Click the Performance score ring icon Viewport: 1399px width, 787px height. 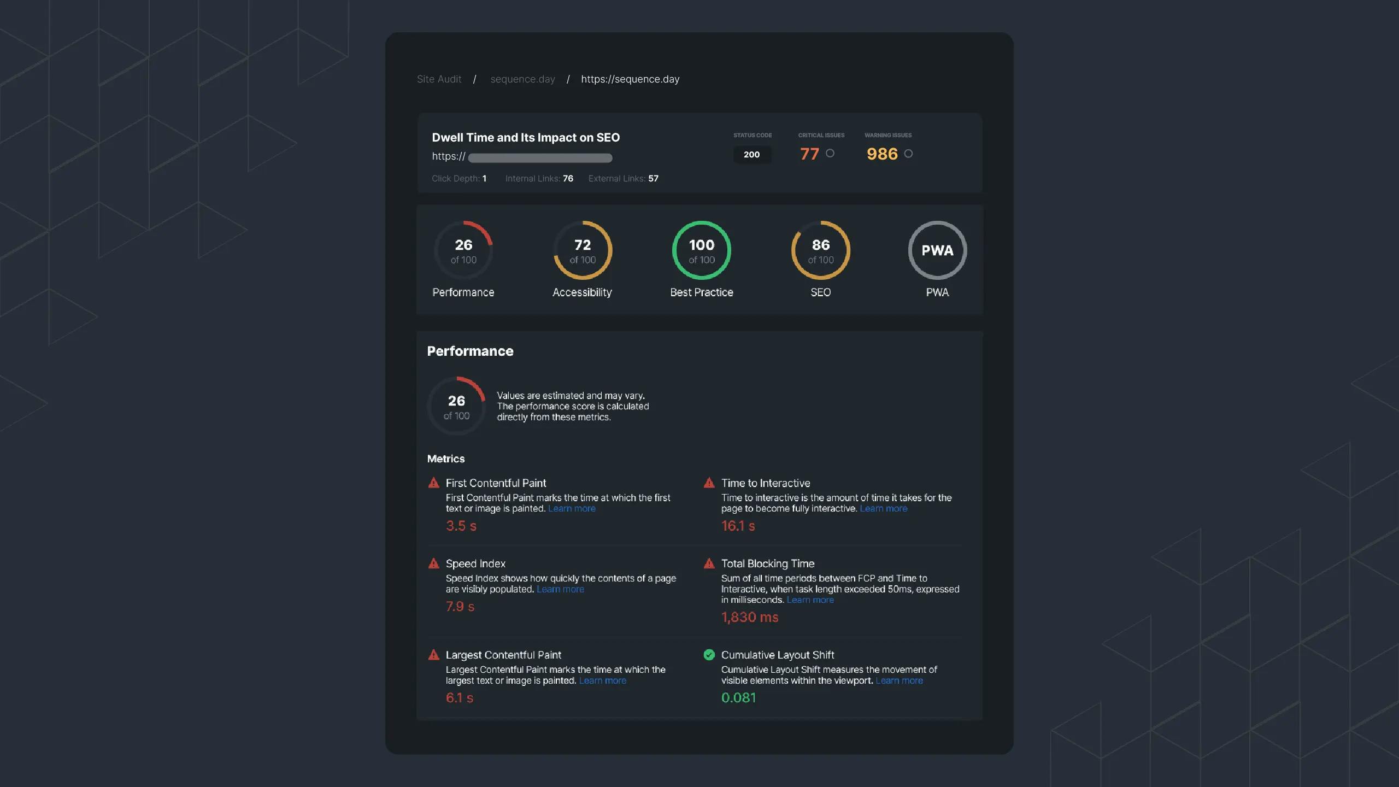tap(463, 250)
